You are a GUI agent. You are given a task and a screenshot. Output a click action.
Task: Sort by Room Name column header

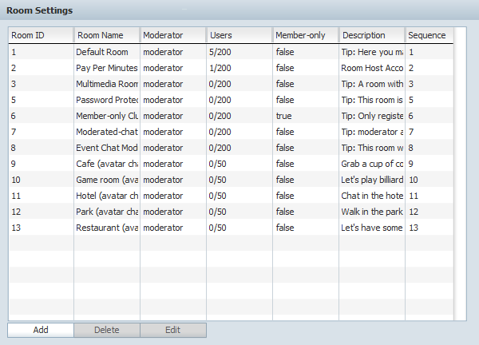(105, 35)
